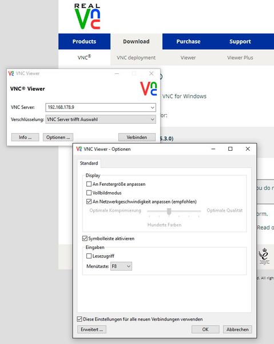Click the Optionen ... button
The height and width of the screenshot is (344, 274).
click(x=58, y=138)
